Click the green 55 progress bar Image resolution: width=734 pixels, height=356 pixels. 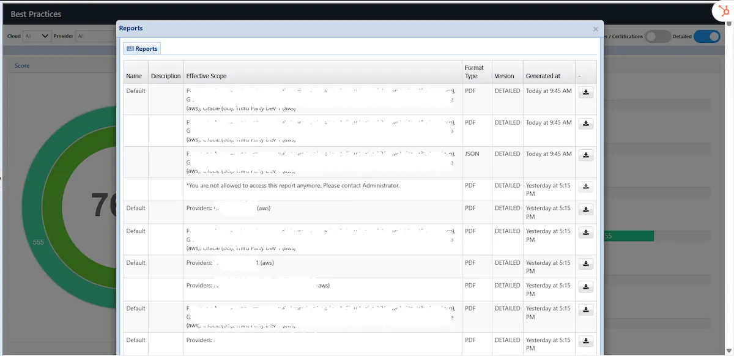click(x=629, y=236)
